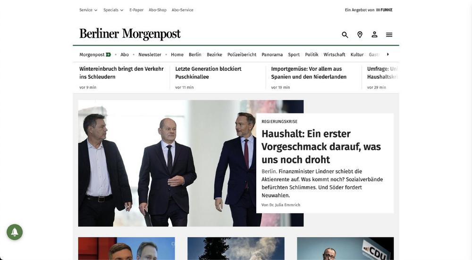The image size is (472, 260).
Task: Open the Haushalt lead article headline
Action: pyautogui.click(x=321, y=146)
